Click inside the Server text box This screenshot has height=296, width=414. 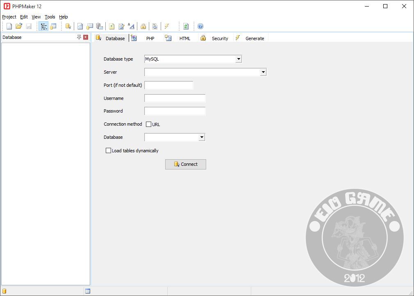coord(202,72)
